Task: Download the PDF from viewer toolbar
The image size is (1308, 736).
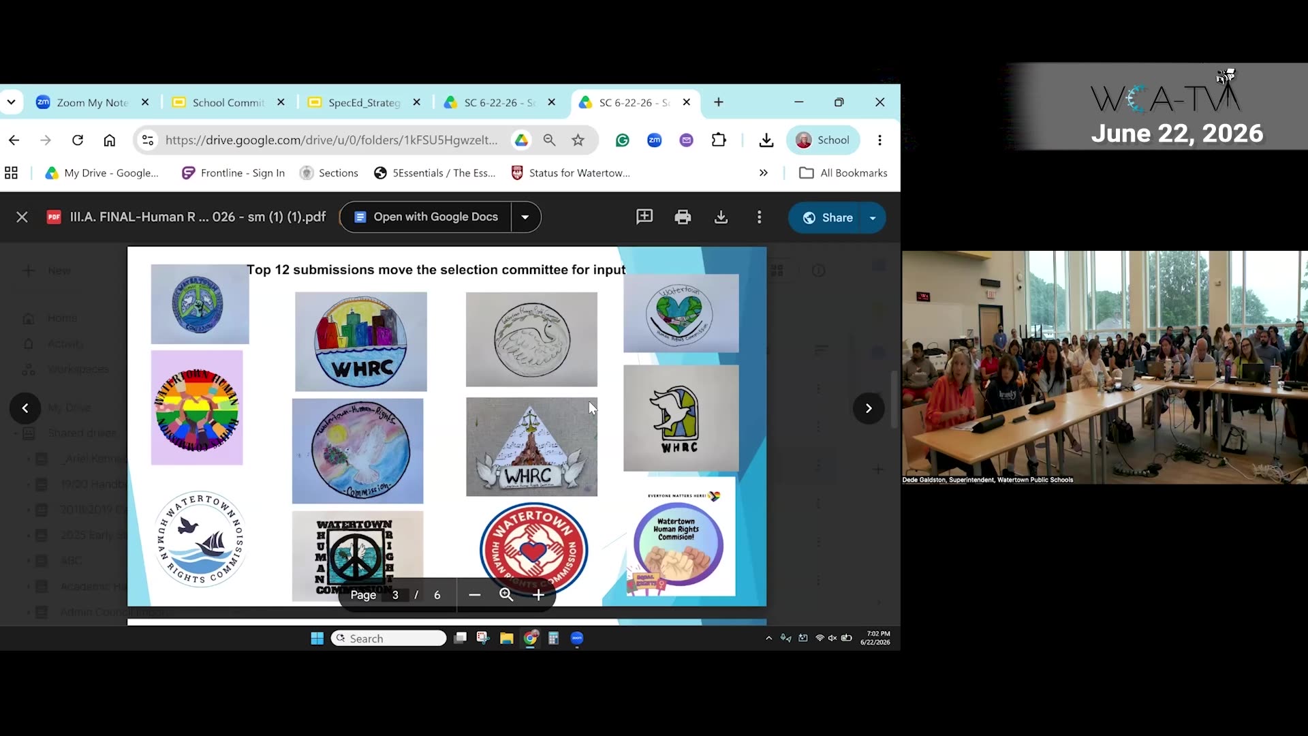Action: [x=721, y=217]
